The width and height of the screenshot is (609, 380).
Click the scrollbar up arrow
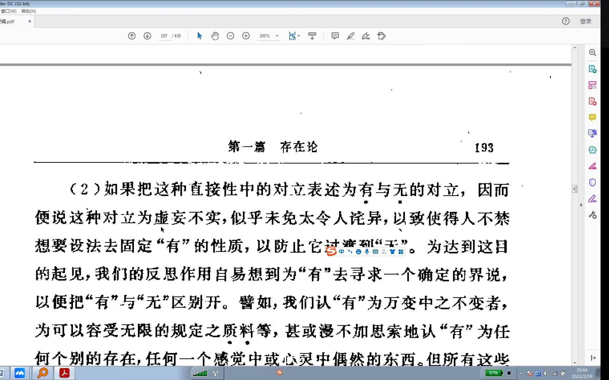tap(575, 47)
